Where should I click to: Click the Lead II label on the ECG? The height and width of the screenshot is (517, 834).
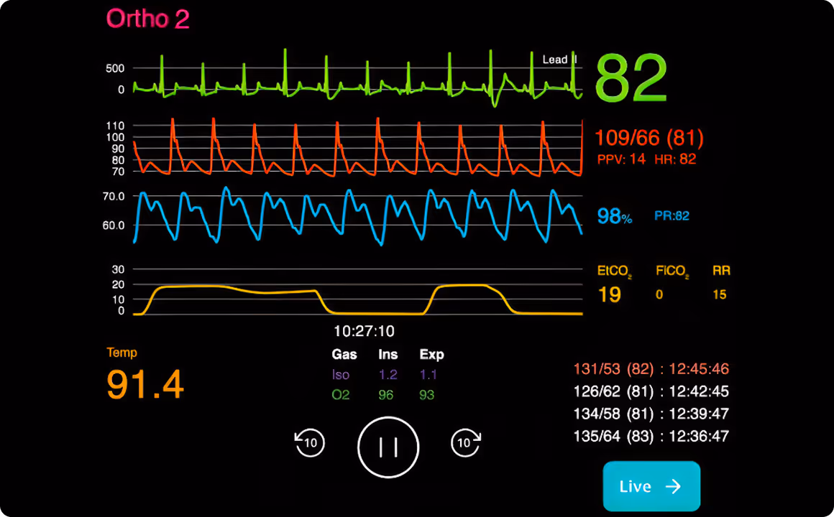tap(559, 60)
